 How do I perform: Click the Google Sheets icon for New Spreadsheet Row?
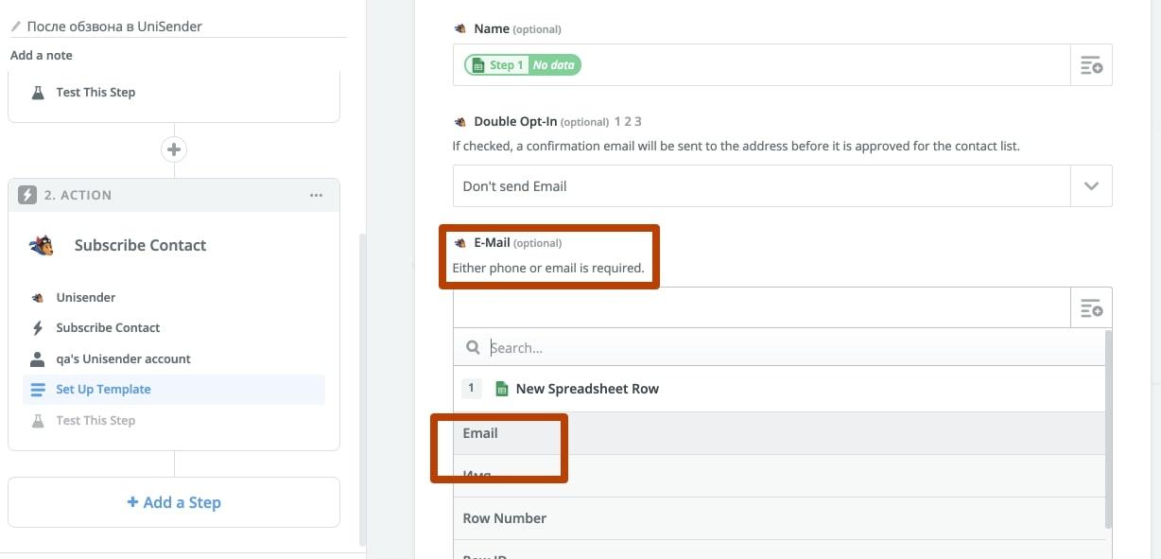tap(501, 389)
